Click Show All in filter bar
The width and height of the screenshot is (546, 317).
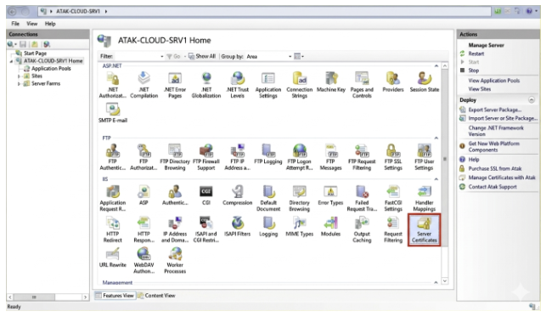202,56
